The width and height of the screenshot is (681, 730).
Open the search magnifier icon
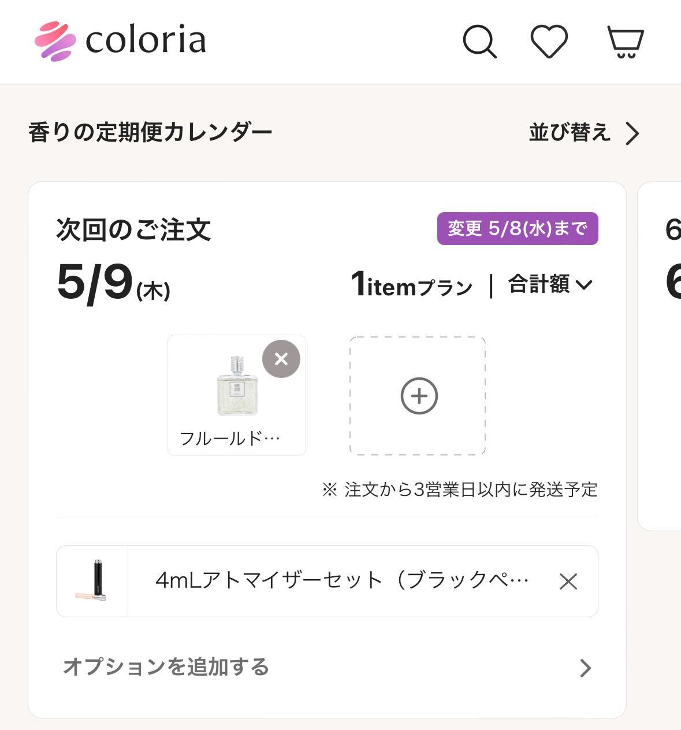[479, 42]
